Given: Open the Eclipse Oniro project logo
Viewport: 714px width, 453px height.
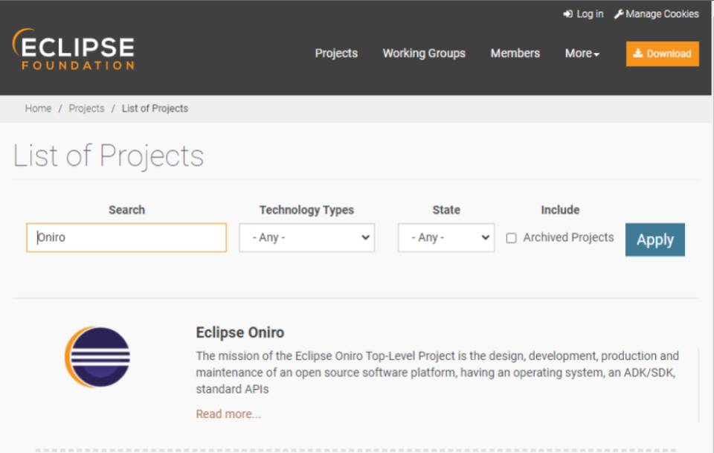Looking at the screenshot, I should [97, 357].
